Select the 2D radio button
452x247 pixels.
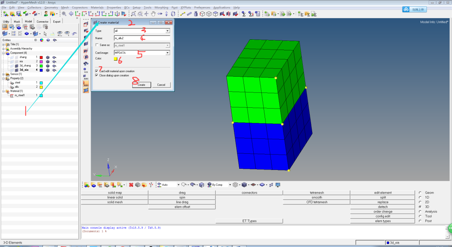[x=420, y=202]
